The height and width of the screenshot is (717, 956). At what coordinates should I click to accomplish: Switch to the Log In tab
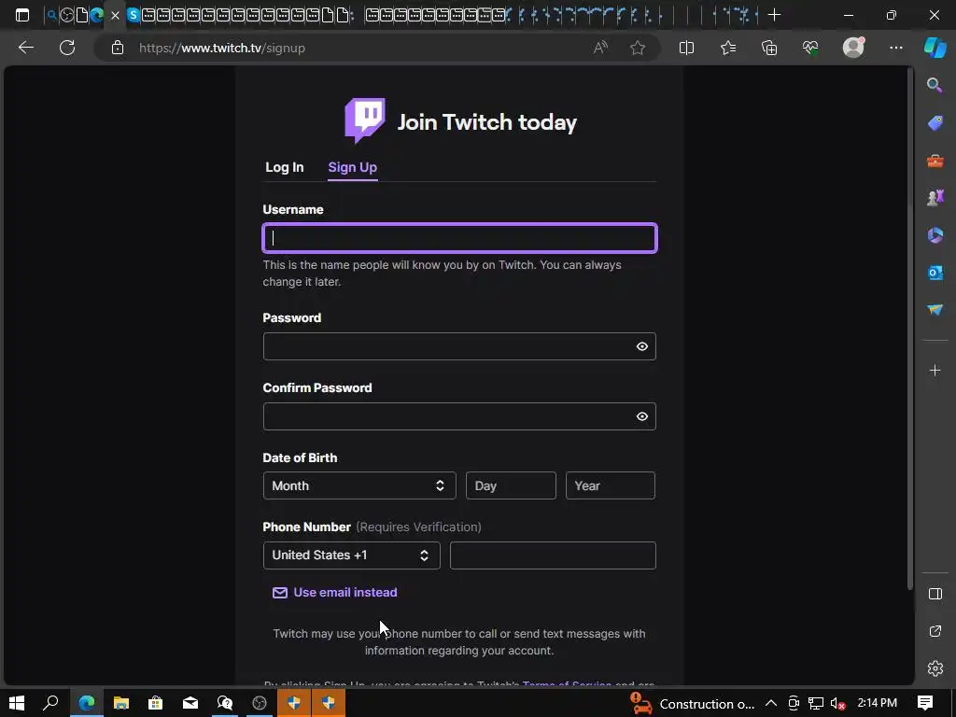click(284, 167)
